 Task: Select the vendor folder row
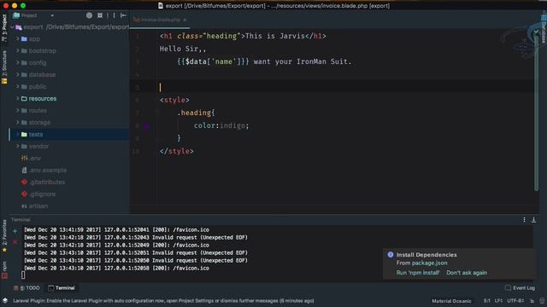pos(69,146)
